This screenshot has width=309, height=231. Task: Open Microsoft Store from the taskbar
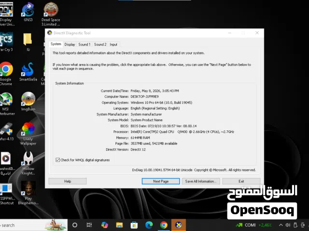point(134,225)
